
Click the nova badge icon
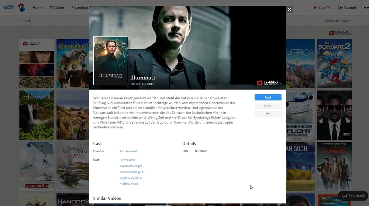coord(8,7)
